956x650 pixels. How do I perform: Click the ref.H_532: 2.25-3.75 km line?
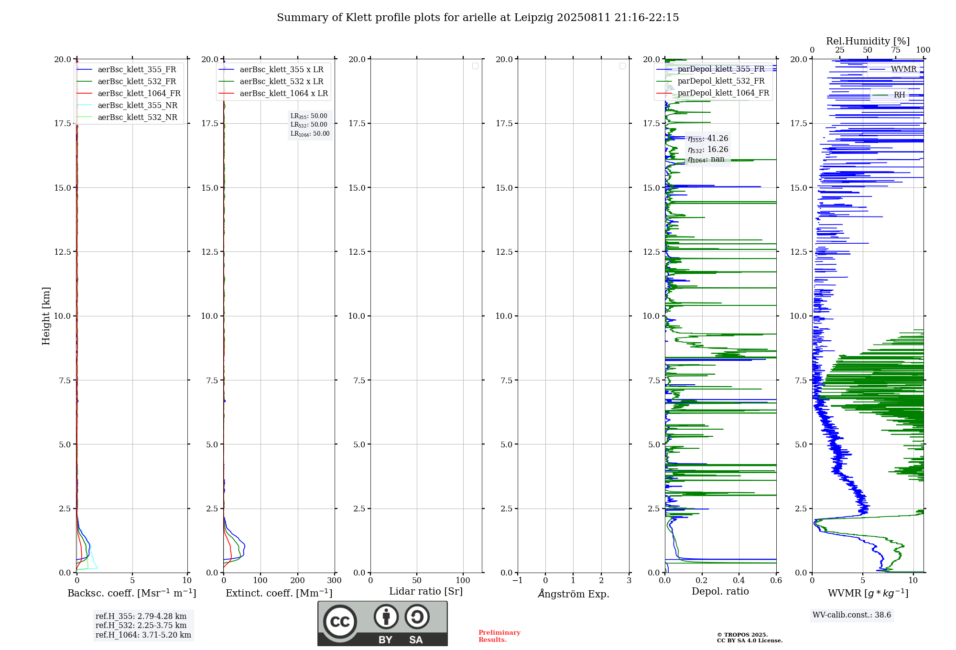(141, 626)
